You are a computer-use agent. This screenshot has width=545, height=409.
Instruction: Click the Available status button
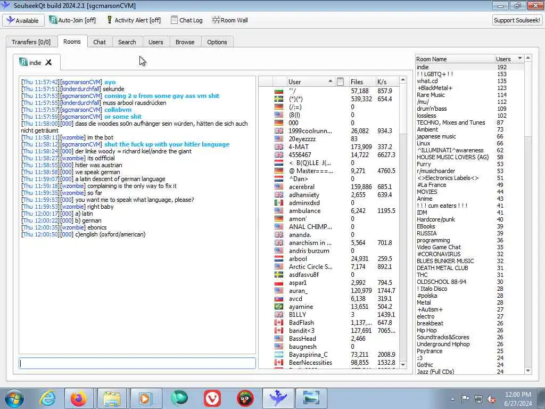[x=23, y=20]
